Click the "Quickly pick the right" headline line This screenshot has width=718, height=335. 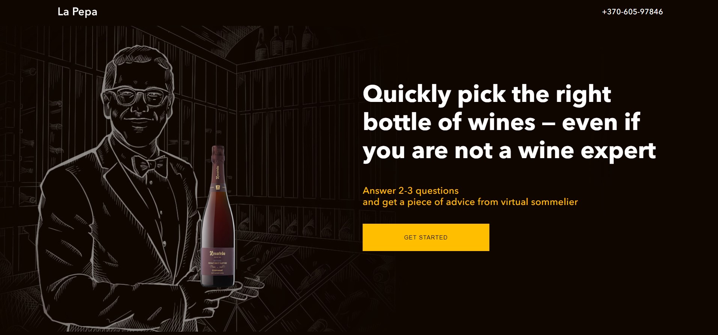pos(487,94)
